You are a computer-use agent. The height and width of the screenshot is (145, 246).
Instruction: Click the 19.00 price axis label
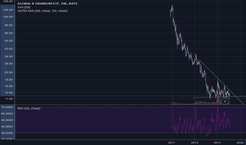pyautogui.click(x=9, y=80)
